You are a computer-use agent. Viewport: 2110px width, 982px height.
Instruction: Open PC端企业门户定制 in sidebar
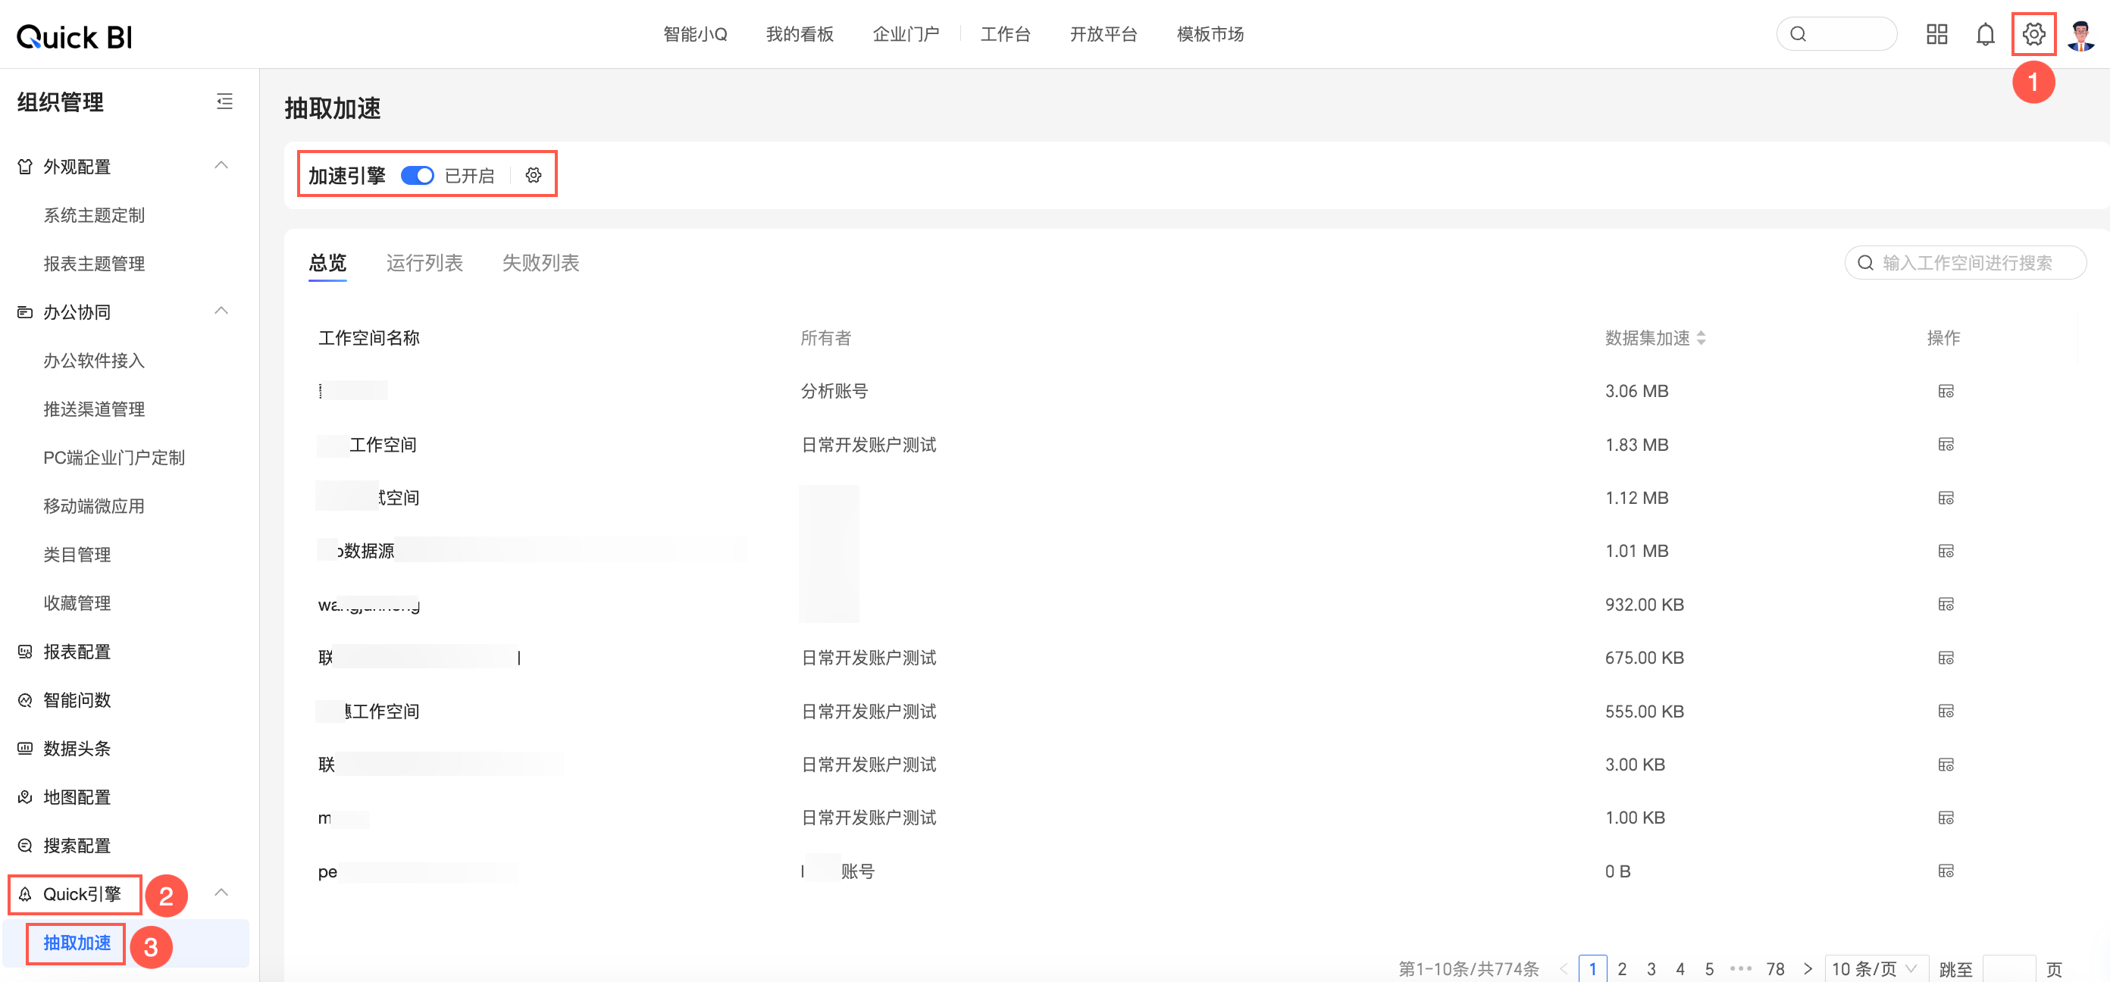(x=114, y=457)
